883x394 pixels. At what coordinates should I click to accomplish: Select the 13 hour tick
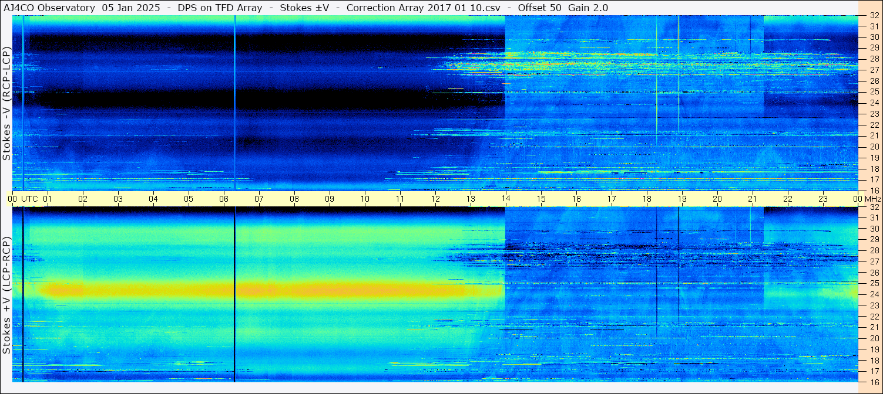pyautogui.click(x=471, y=199)
